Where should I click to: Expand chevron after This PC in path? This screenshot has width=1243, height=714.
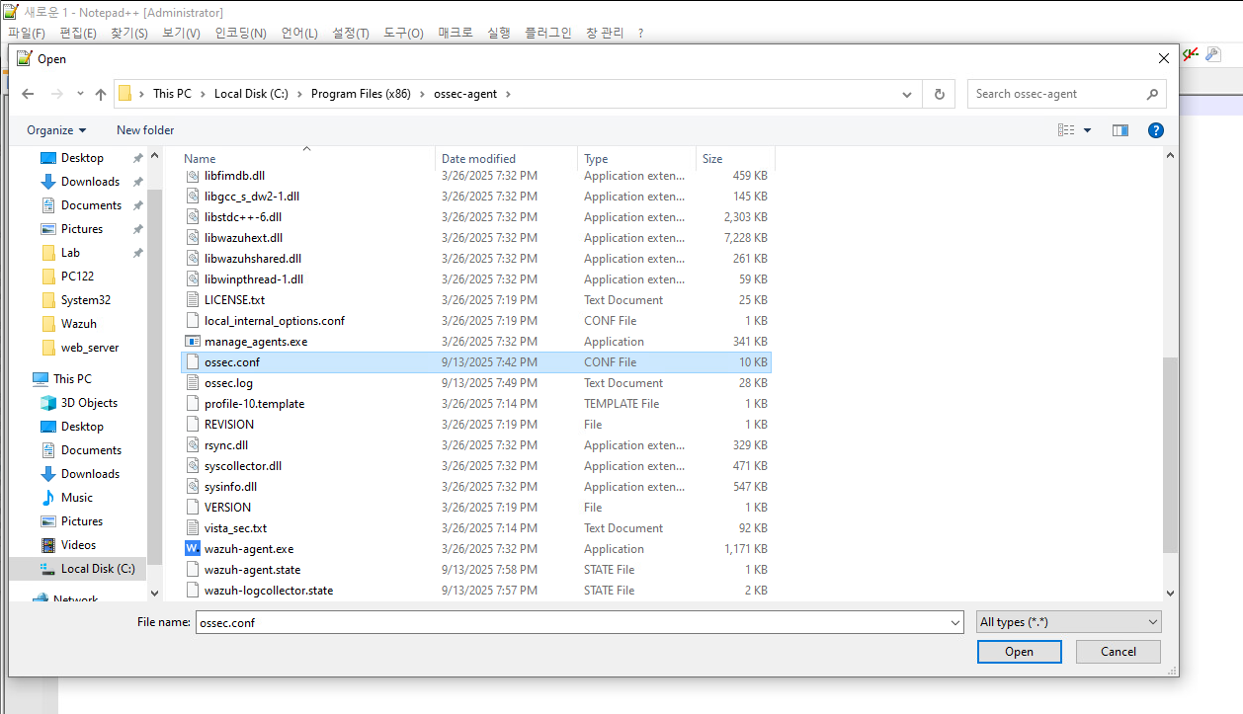coord(203,94)
